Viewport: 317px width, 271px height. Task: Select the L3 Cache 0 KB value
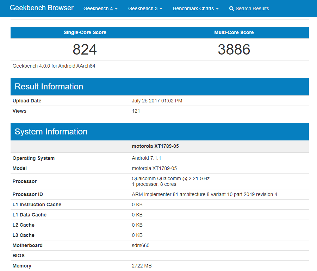point(137,235)
